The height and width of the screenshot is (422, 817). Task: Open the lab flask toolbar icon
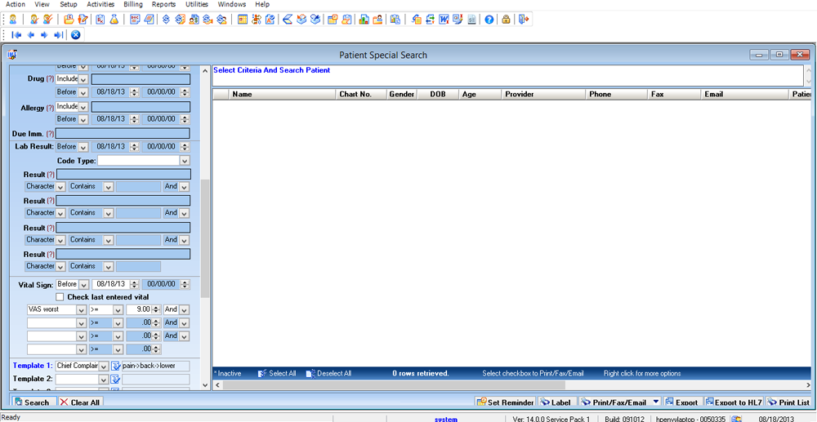pos(114,20)
